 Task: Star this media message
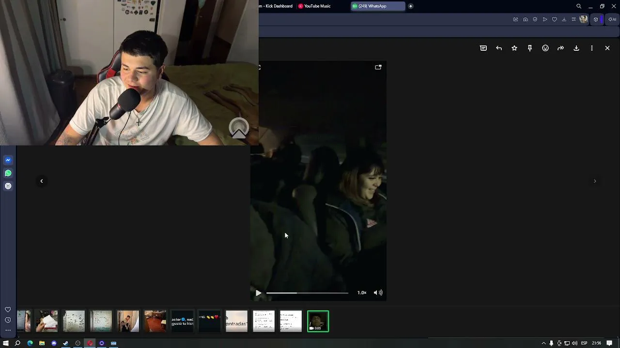point(514,48)
